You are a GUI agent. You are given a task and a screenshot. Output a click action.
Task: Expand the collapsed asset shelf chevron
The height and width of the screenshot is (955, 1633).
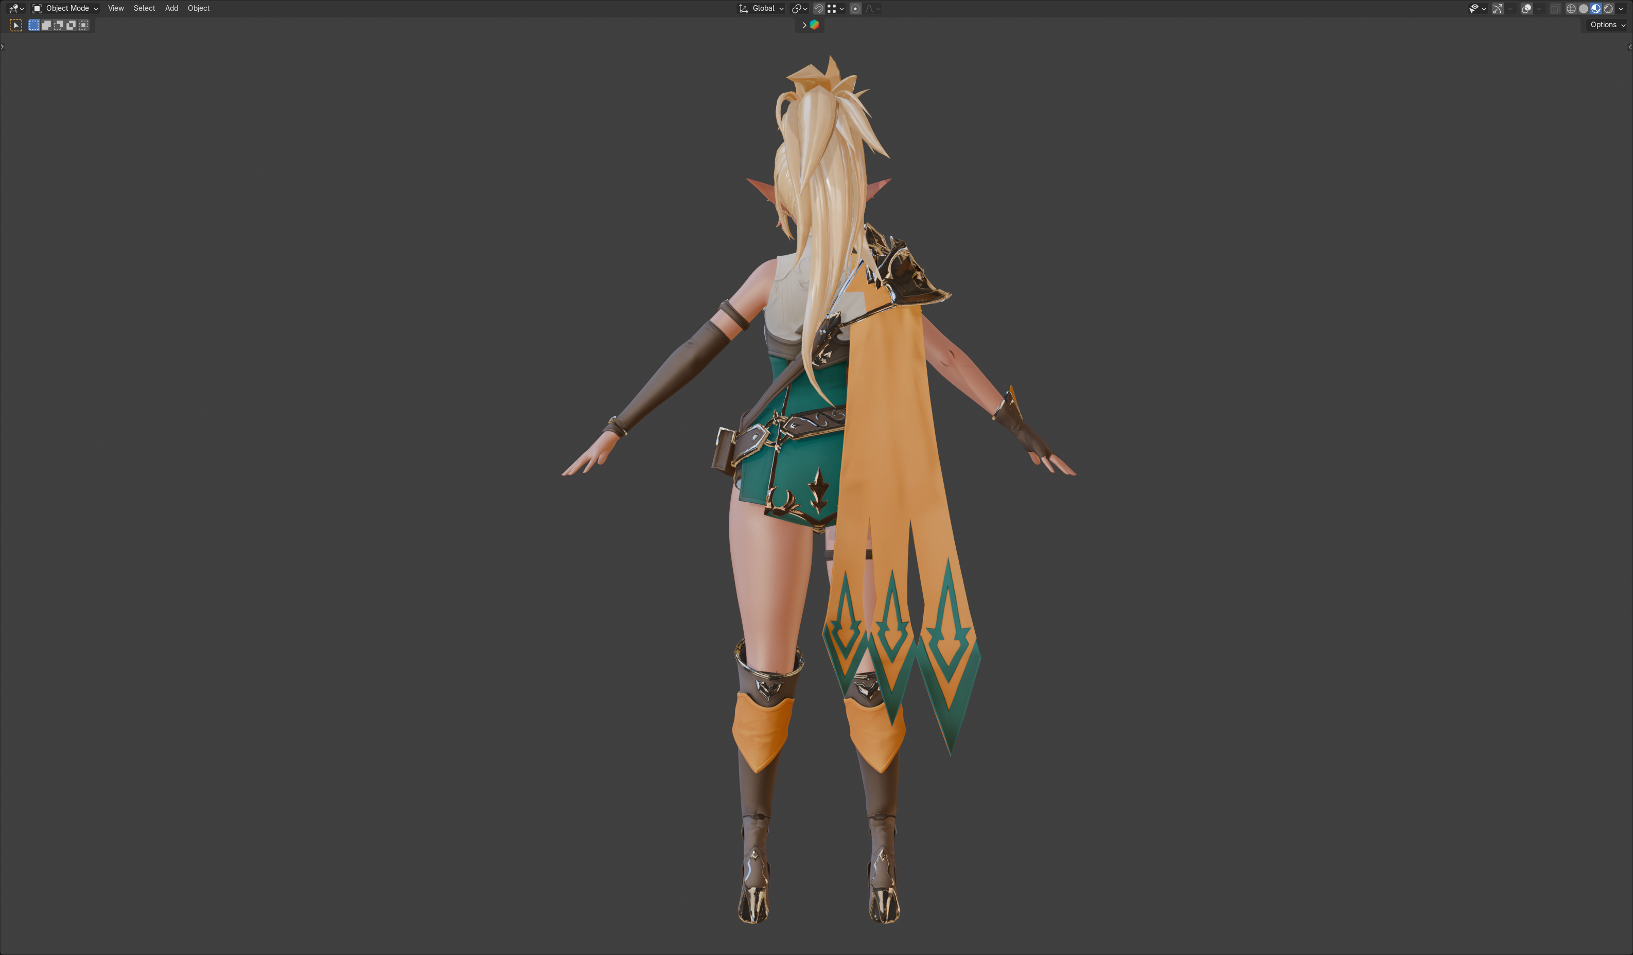[x=804, y=25]
